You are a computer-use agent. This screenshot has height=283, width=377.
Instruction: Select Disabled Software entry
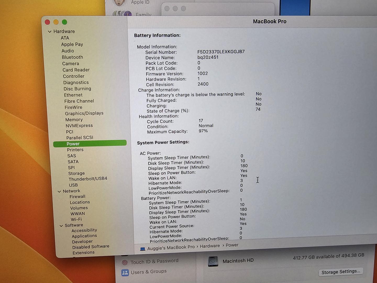tap(91, 247)
